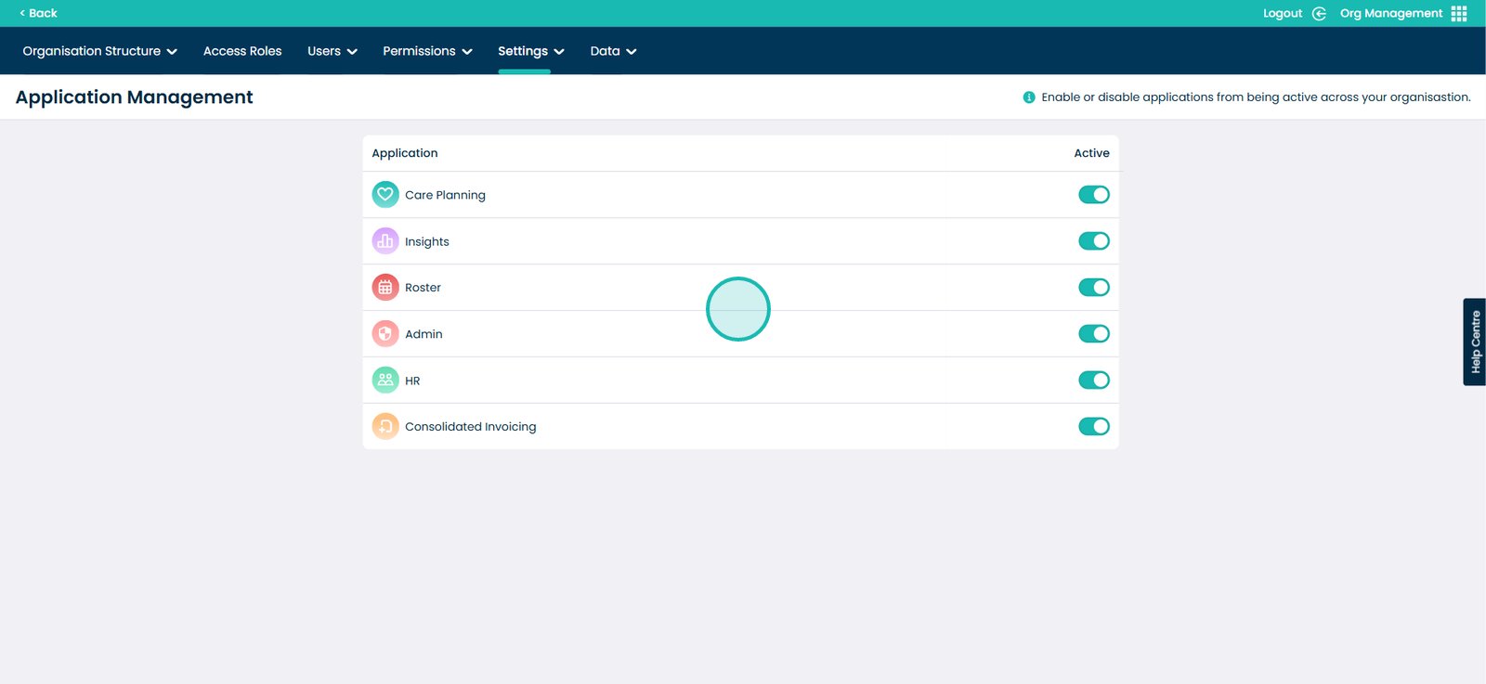Go back using the Back link
This screenshot has height=684, width=1486.
pos(38,13)
